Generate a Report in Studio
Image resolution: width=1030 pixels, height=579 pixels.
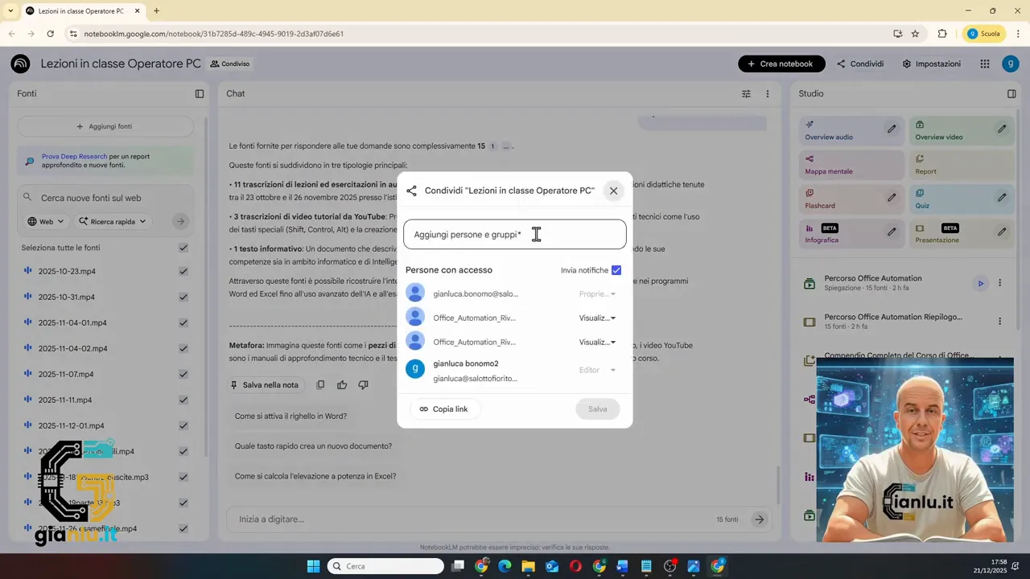pos(962,165)
